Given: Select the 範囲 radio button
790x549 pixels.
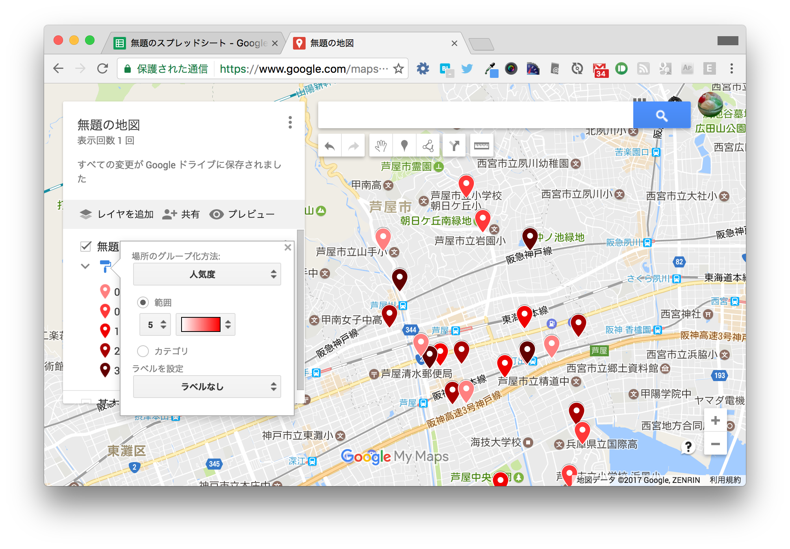Looking at the screenshot, I should coord(143,302).
